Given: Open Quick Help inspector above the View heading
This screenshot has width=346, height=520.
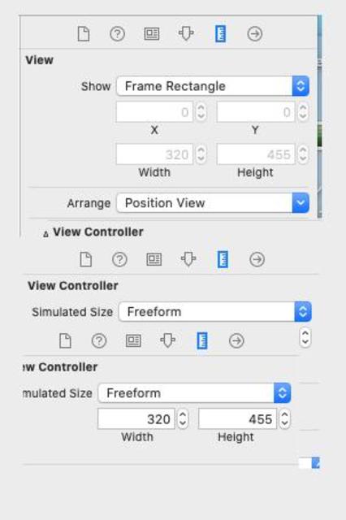Looking at the screenshot, I should pos(117,34).
